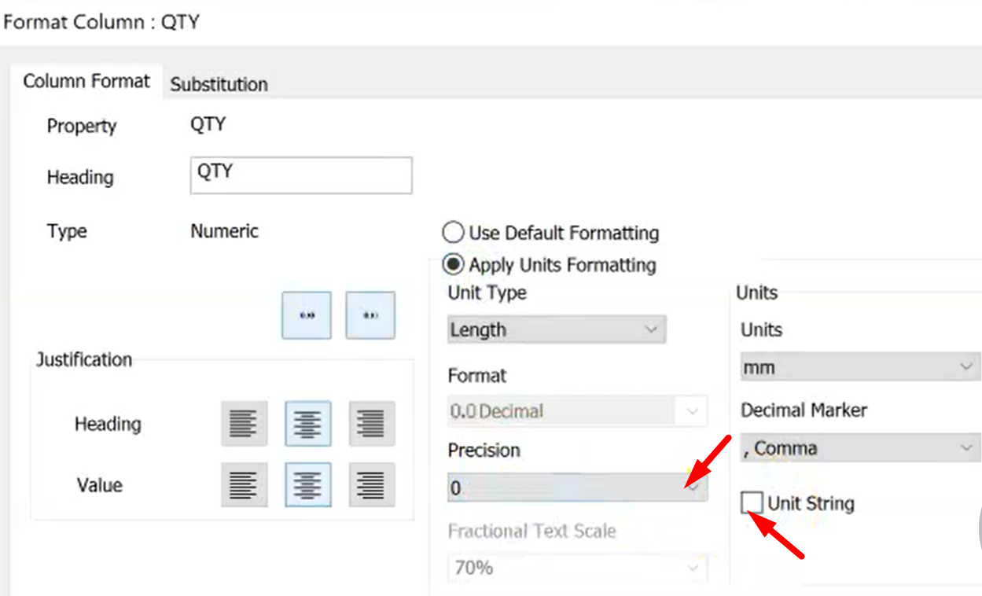Center the Heading justification
The image size is (982, 596).
pos(307,423)
